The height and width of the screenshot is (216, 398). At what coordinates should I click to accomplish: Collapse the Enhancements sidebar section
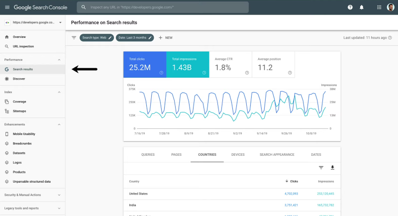[59, 124]
